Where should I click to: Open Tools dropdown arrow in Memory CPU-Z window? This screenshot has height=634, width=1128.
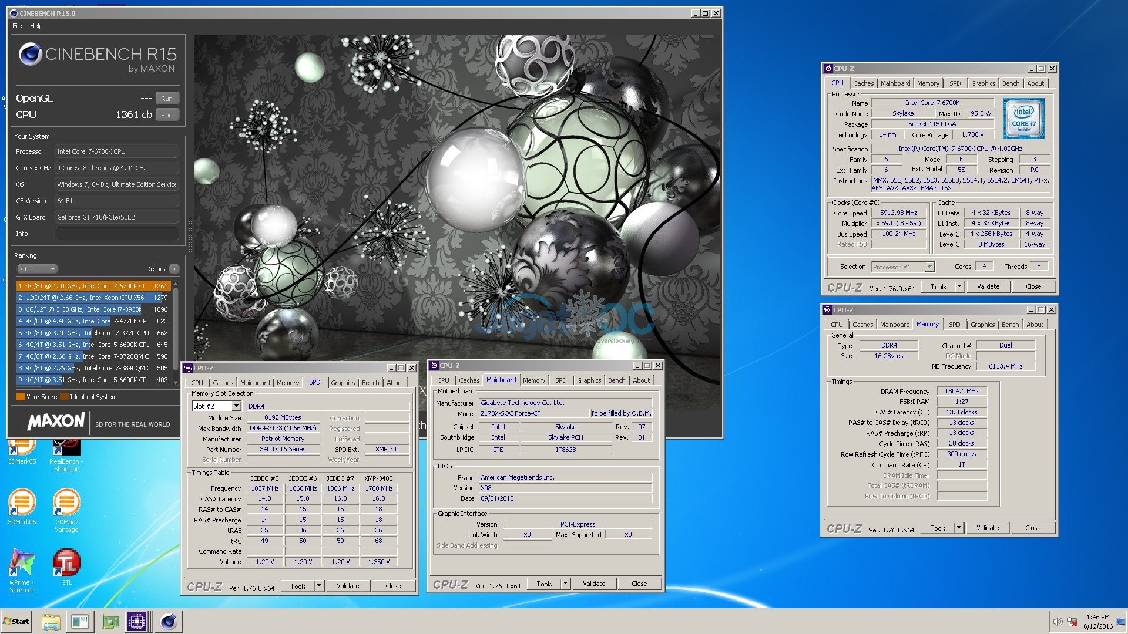coord(959,528)
